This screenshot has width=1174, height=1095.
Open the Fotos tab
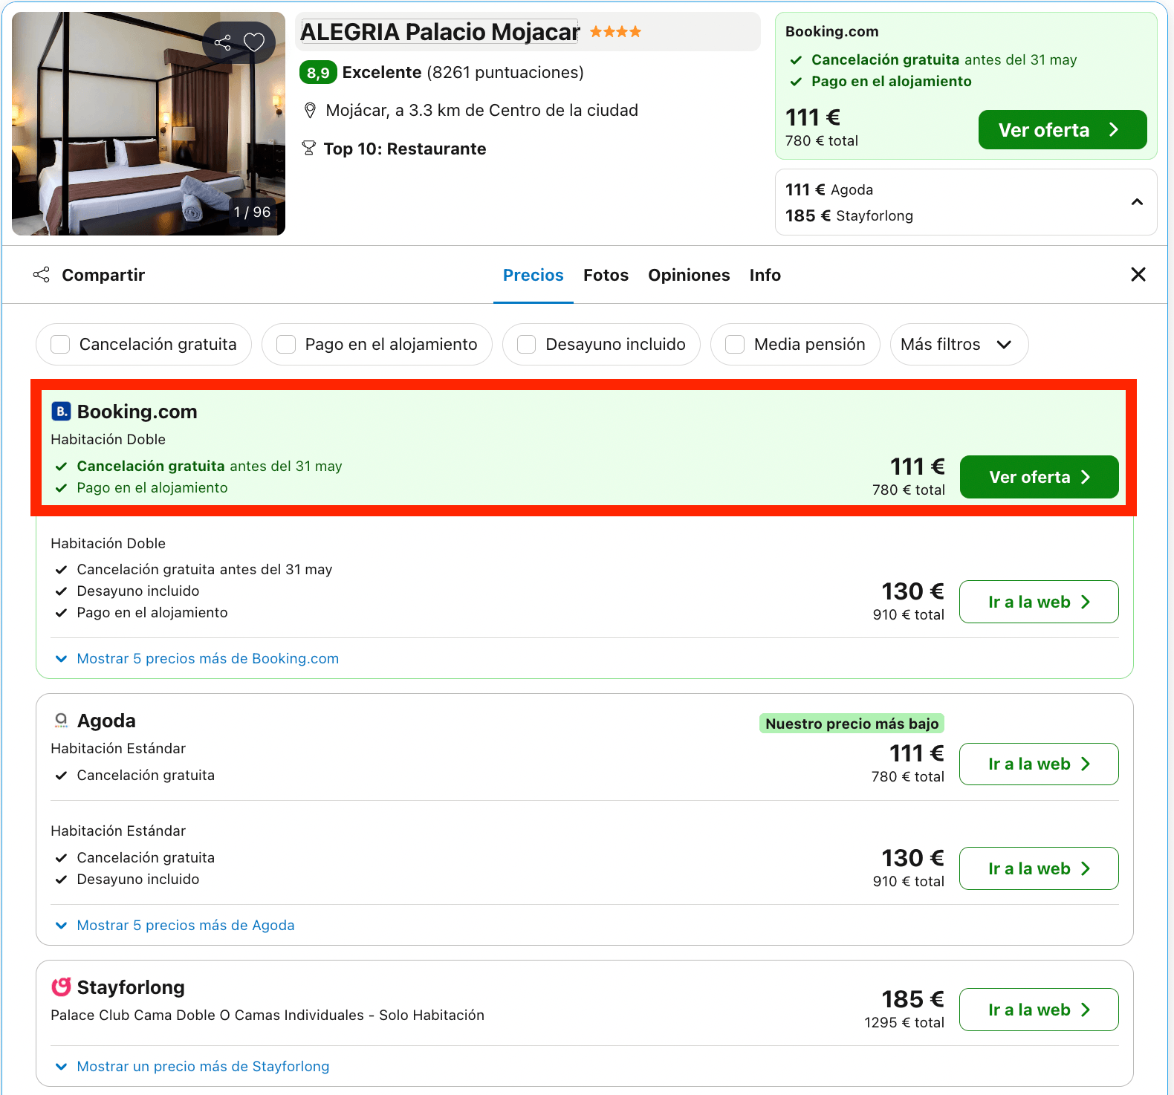[x=606, y=276]
